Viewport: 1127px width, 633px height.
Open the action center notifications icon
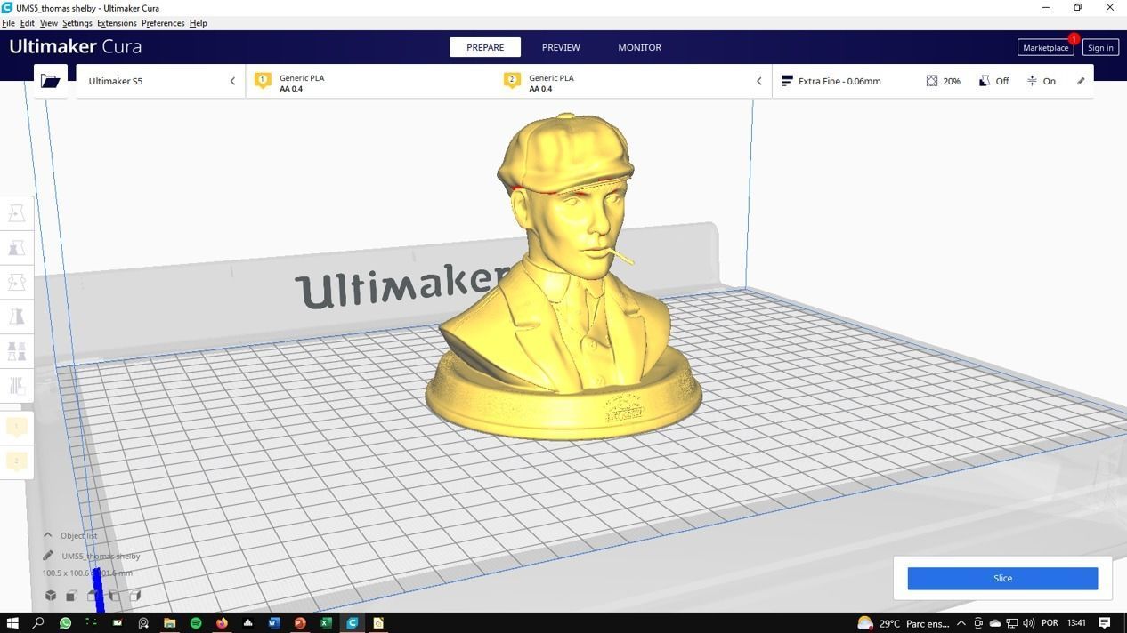(1105, 623)
